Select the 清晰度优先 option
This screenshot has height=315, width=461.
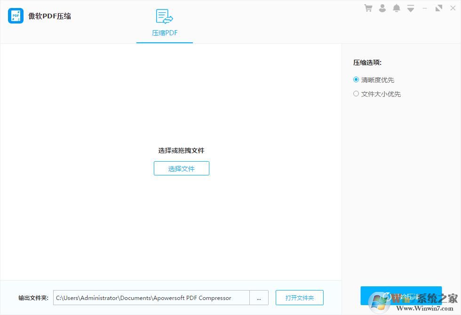[x=356, y=79]
